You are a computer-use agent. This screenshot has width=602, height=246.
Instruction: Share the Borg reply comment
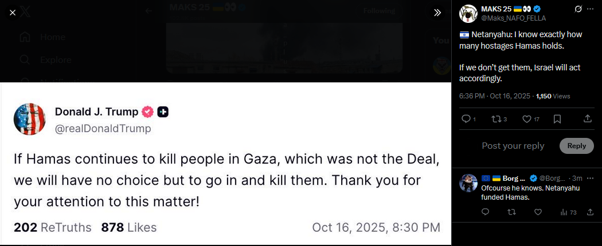pos(590,212)
